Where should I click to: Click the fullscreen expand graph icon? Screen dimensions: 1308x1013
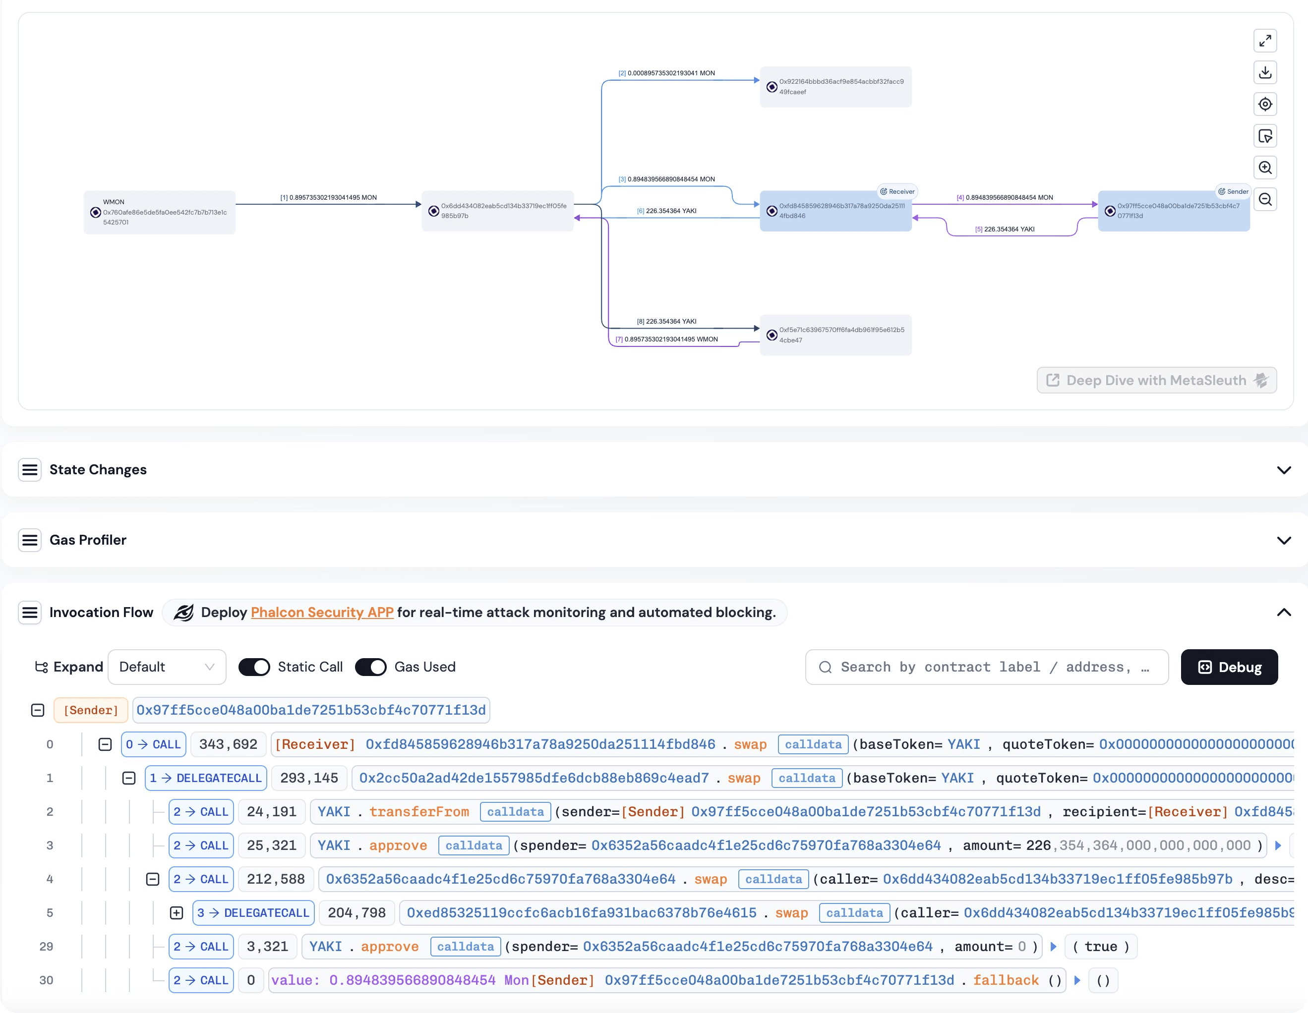pos(1265,41)
